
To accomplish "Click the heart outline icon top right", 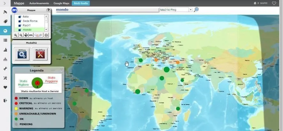I will coord(274,3).
